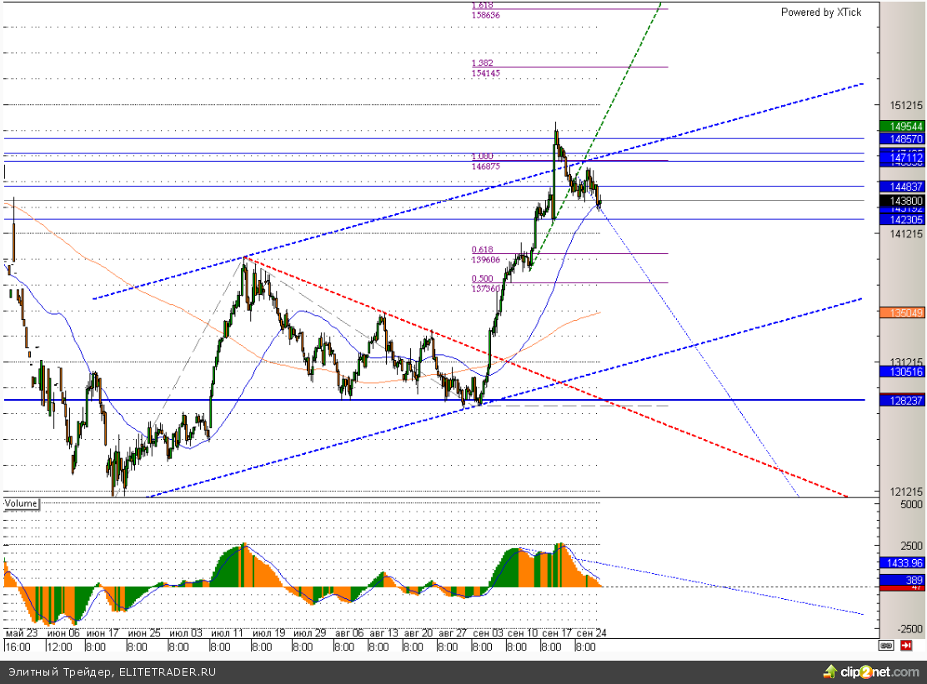Click the Powered by XTick label
This screenshot has width=927, height=684.
821,12
